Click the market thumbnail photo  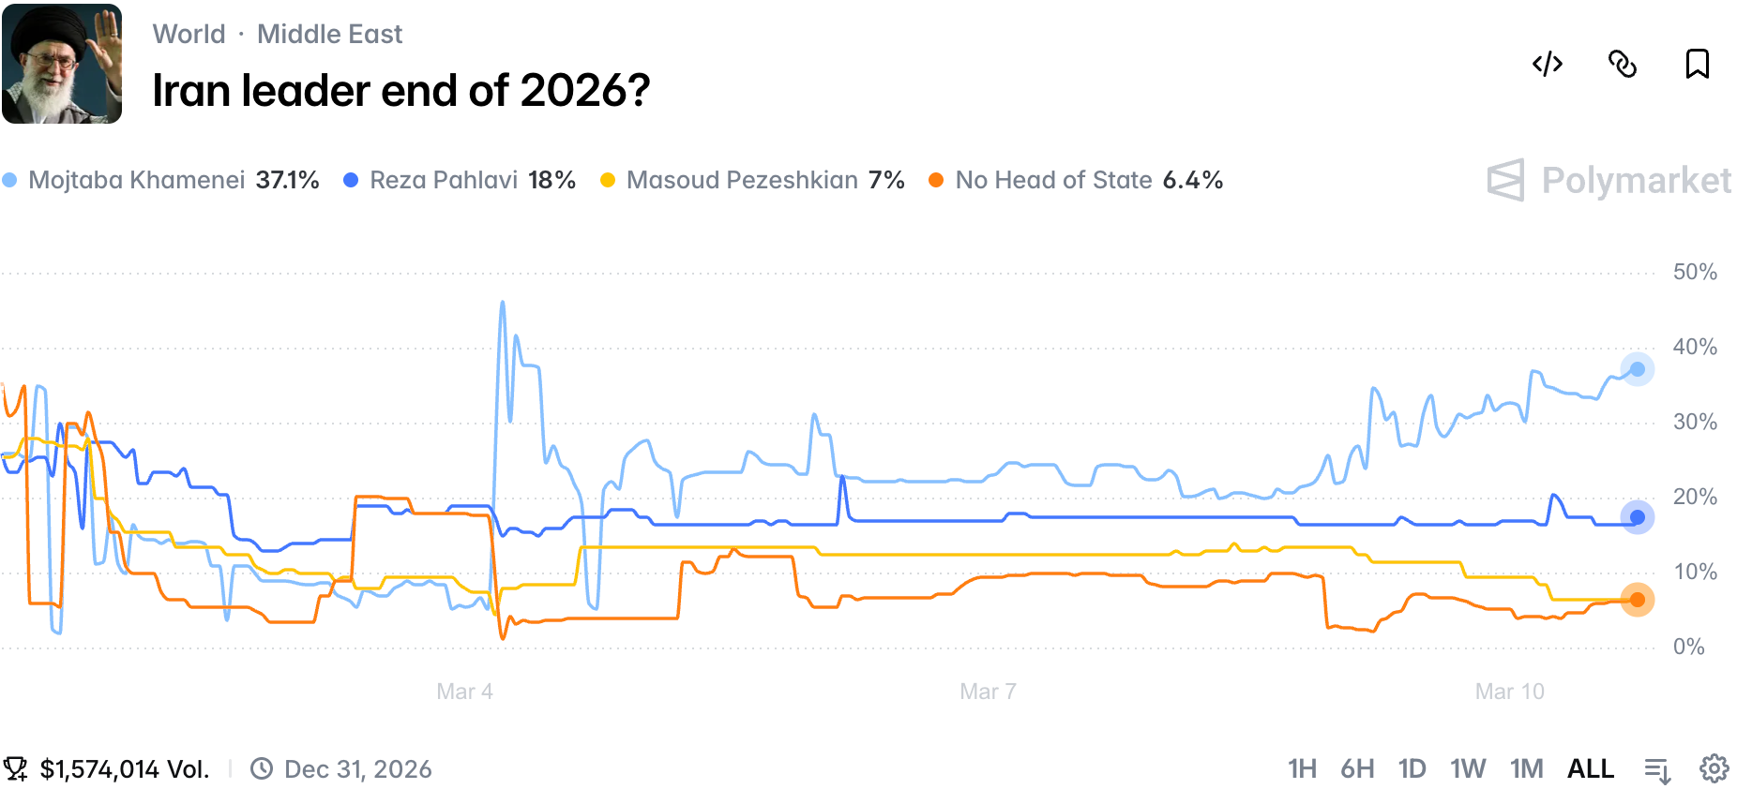point(62,64)
